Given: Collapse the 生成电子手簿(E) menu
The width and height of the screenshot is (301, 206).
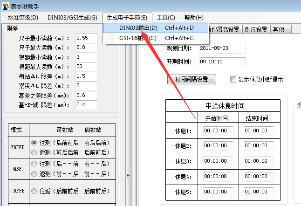Looking at the screenshot, I should 127,18.
